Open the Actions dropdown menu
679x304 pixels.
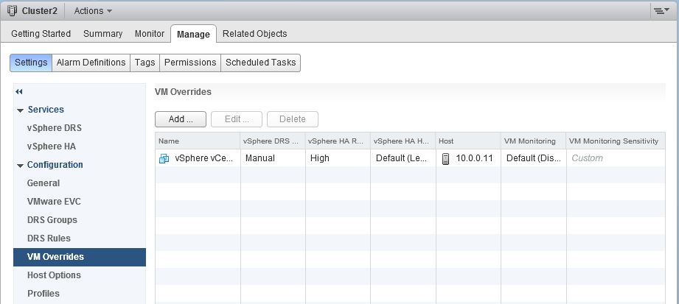pyautogui.click(x=93, y=11)
